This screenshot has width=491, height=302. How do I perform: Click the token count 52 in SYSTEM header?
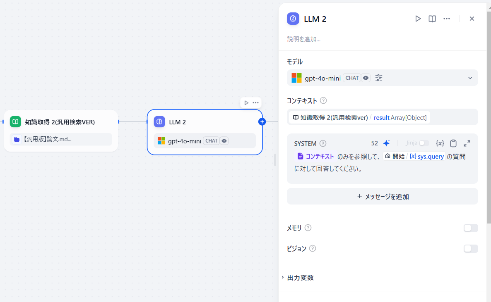(x=375, y=143)
